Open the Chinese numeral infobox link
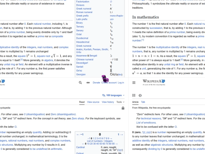205x154 pixels. click(x=85, y=60)
